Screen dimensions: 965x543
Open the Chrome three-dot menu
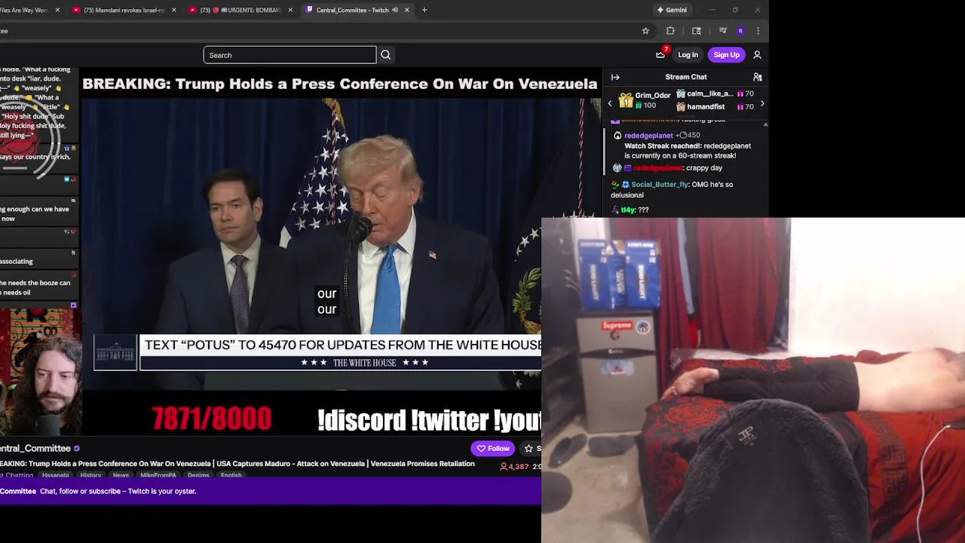click(758, 31)
